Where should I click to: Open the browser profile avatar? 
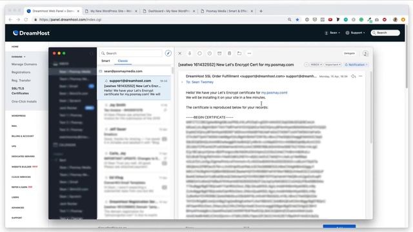[x=395, y=19]
